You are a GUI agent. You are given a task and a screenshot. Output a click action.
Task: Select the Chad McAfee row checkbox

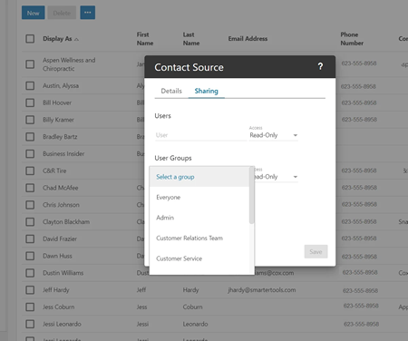coord(30,188)
